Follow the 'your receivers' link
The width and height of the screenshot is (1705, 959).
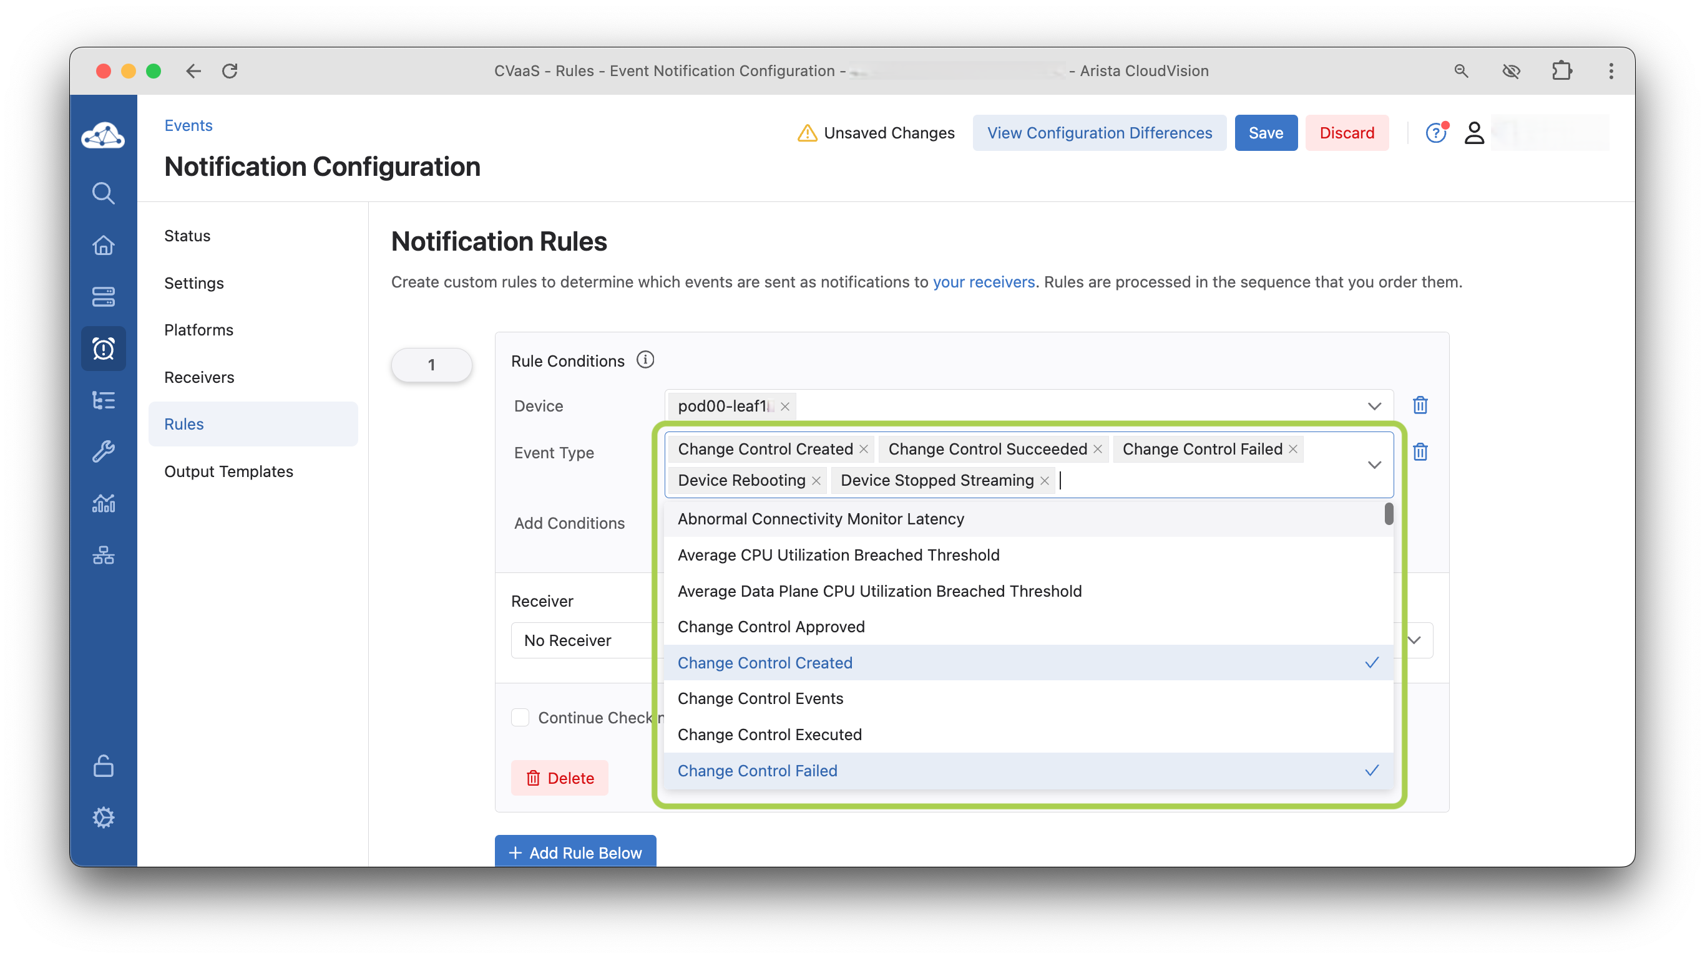click(984, 282)
